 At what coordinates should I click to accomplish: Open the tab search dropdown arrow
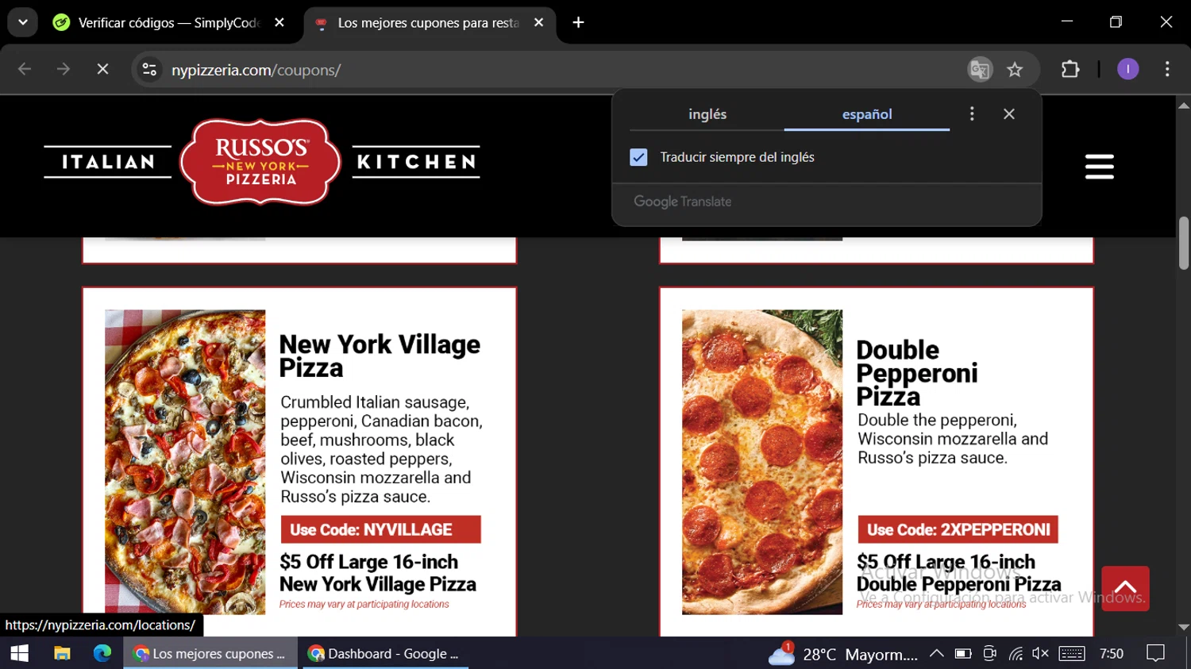[x=23, y=22]
